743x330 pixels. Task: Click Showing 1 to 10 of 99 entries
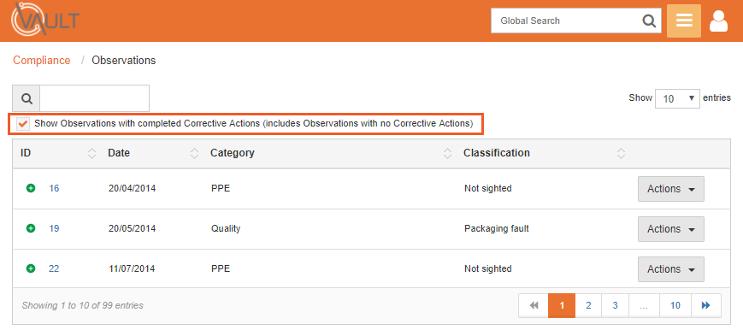[x=82, y=306]
